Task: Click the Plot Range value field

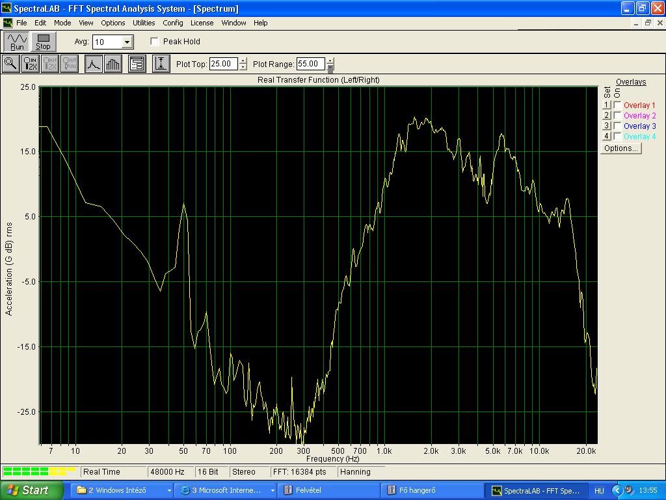Action: tap(311, 64)
